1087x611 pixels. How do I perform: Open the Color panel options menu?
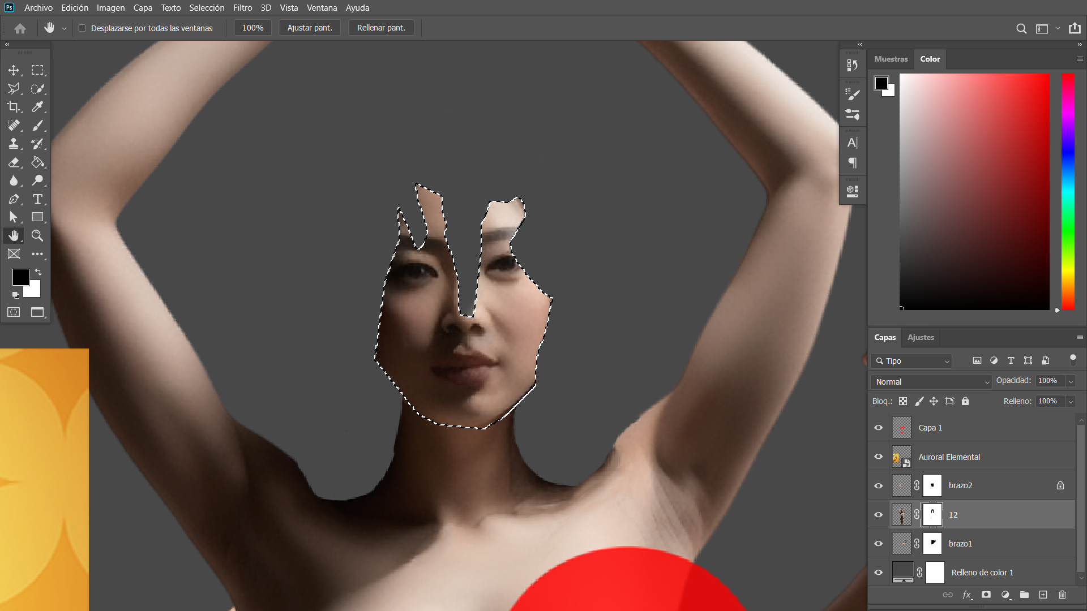[1080, 59]
